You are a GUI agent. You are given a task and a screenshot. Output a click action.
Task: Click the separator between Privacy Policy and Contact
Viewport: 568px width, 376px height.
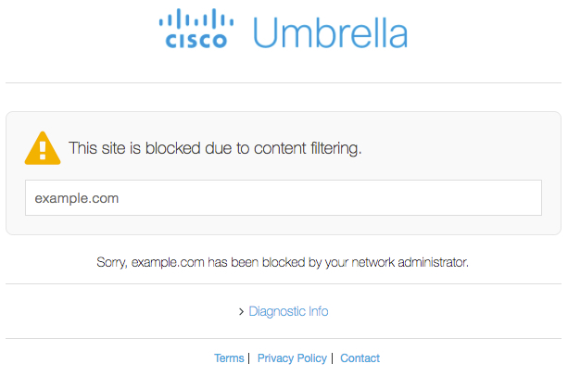(332, 358)
